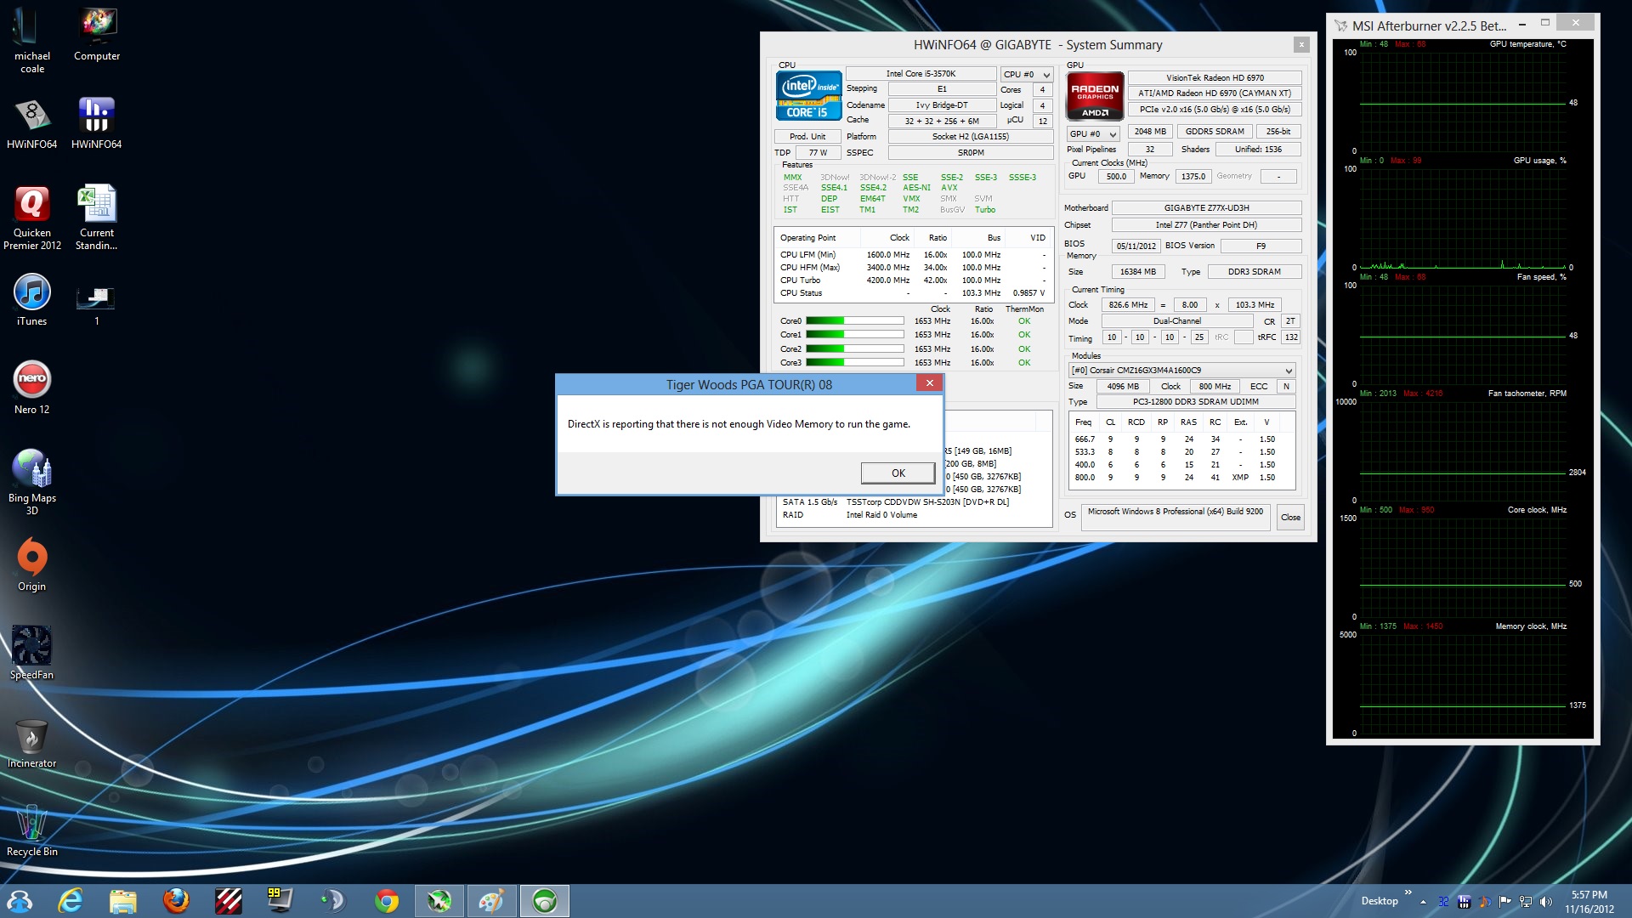The width and height of the screenshot is (1632, 918).
Task: Click the blue person taskbar icon at far left
Action: pyautogui.click(x=19, y=901)
